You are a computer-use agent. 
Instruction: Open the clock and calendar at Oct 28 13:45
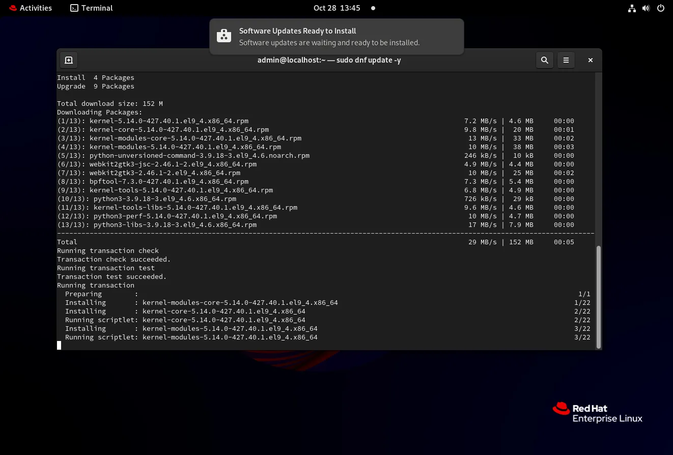click(337, 8)
